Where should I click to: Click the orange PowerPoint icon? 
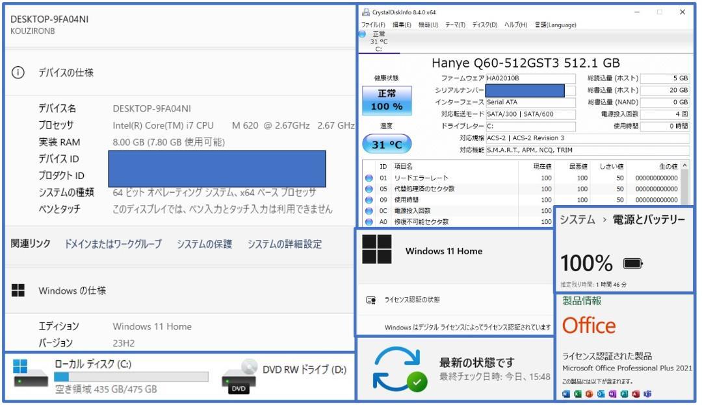[589, 394]
